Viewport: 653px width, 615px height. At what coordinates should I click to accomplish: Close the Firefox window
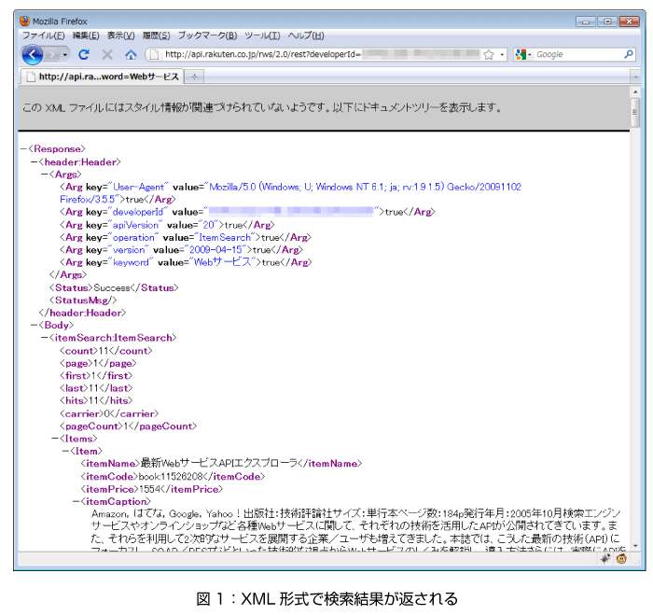630,21
